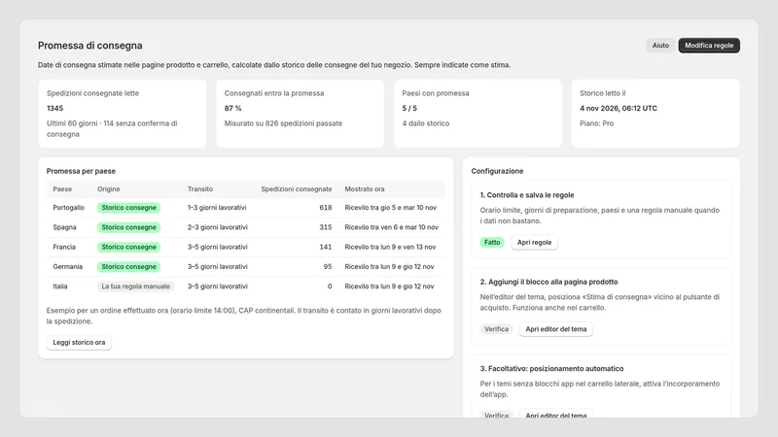Click the Germania row delivery estimate
Screen dimensions: 778x437
coord(389,266)
